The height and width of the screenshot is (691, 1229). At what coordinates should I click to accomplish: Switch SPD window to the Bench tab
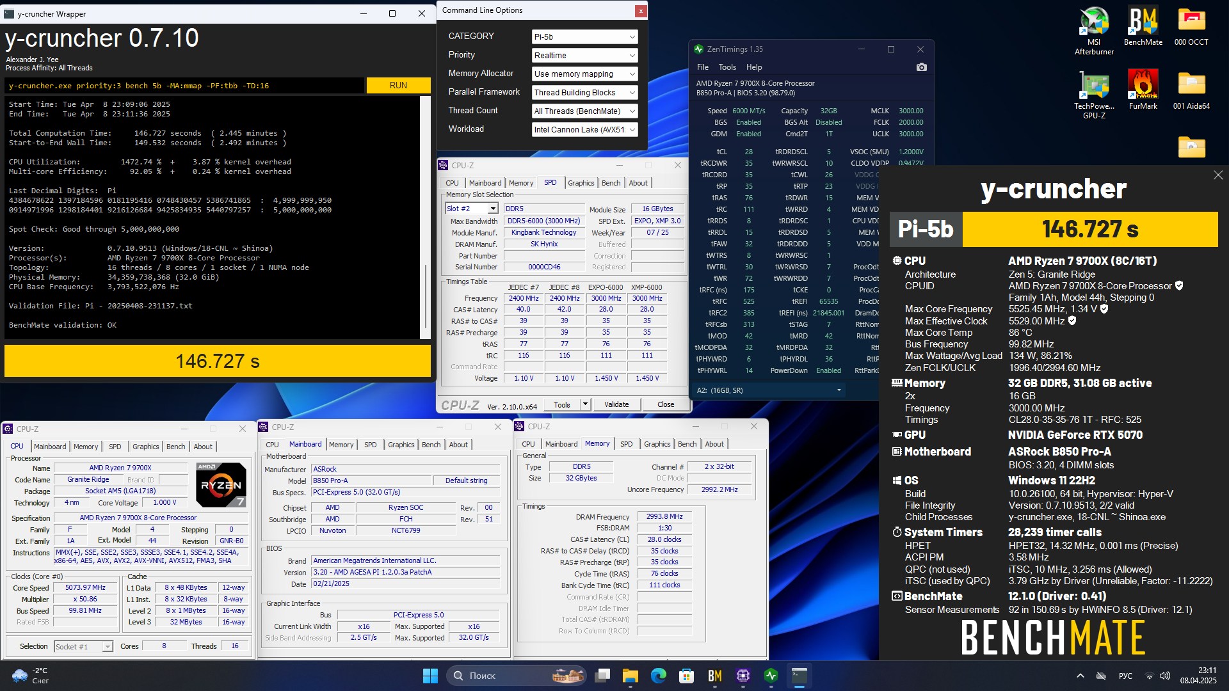[x=611, y=183]
